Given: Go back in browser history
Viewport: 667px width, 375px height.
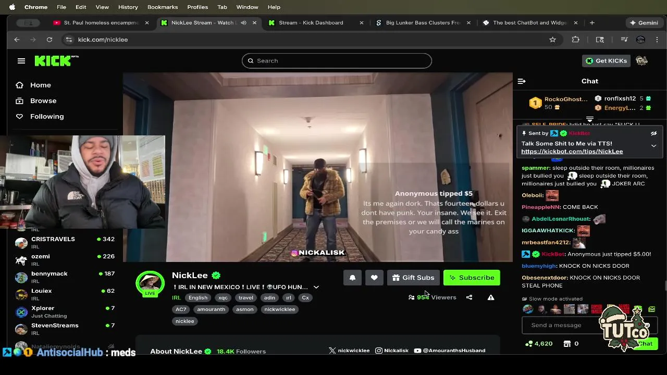Looking at the screenshot, I should coord(17,40).
